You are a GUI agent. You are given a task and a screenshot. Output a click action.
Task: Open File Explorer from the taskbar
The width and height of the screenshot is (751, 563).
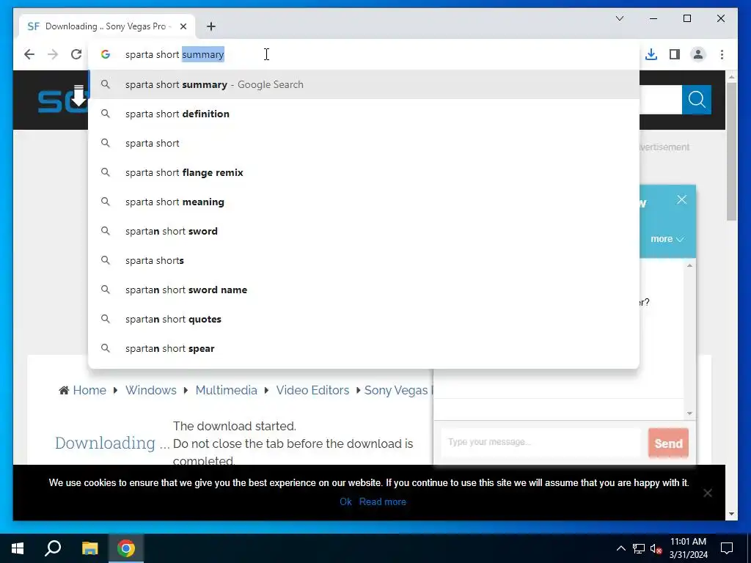pyautogui.click(x=89, y=548)
